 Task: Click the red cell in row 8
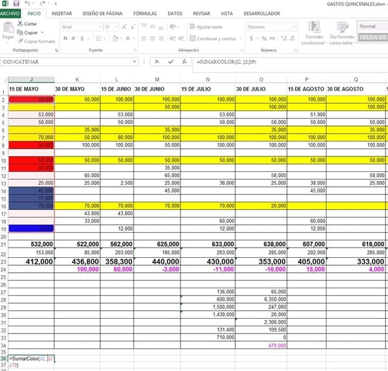coord(31,145)
